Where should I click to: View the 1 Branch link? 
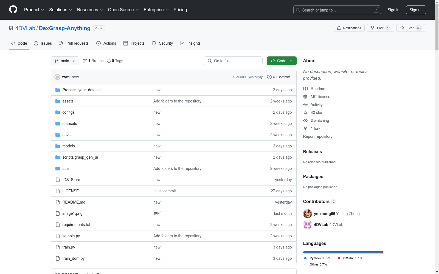click(93, 61)
